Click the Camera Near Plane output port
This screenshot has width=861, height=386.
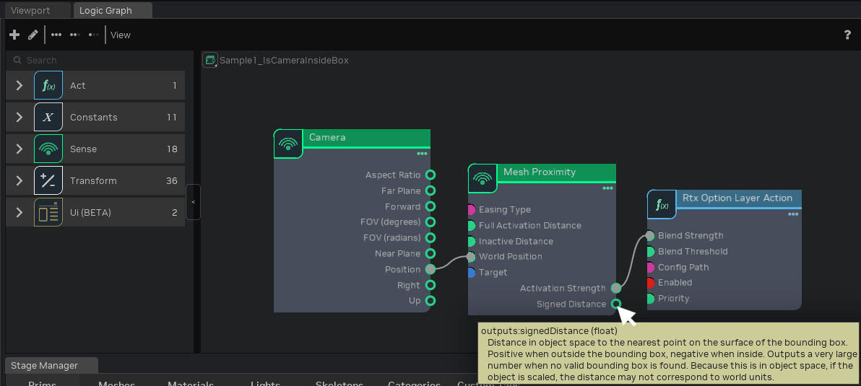point(430,254)
